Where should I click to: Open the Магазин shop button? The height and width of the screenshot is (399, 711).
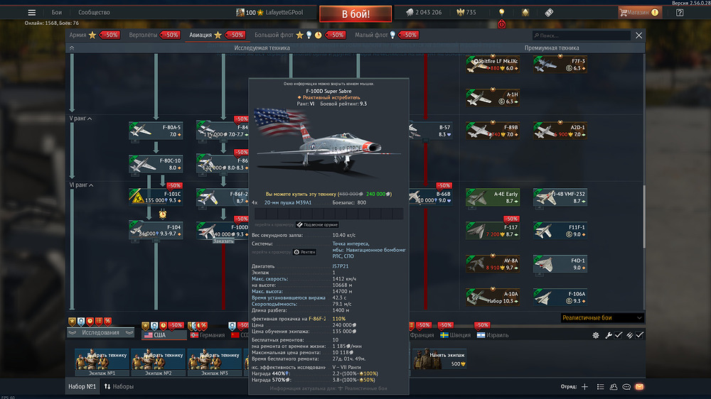(x=640, y=13)
